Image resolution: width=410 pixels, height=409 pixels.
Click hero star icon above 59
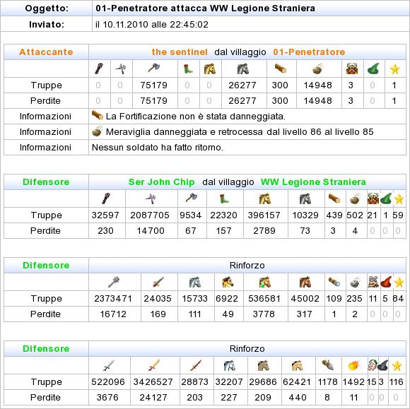coord(399,199)
